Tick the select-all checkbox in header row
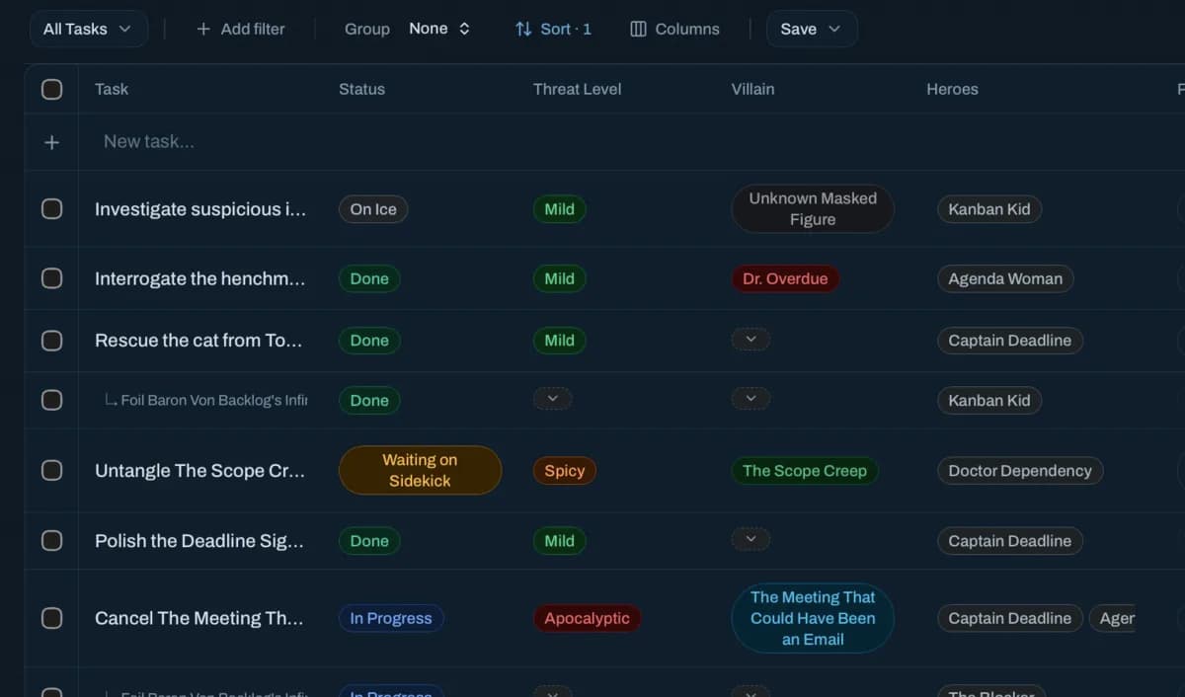 point(51,89)
